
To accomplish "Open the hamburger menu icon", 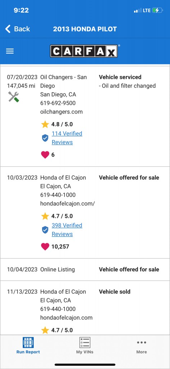I will [x=10, y=51].
